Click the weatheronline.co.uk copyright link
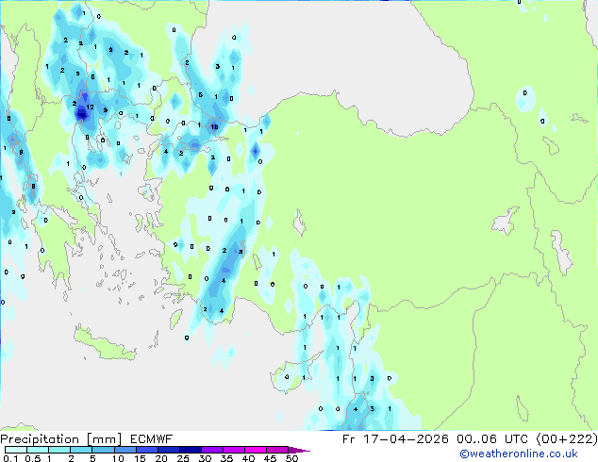Image resolution: width=598 pixels, height=462 pixels. 518,454
